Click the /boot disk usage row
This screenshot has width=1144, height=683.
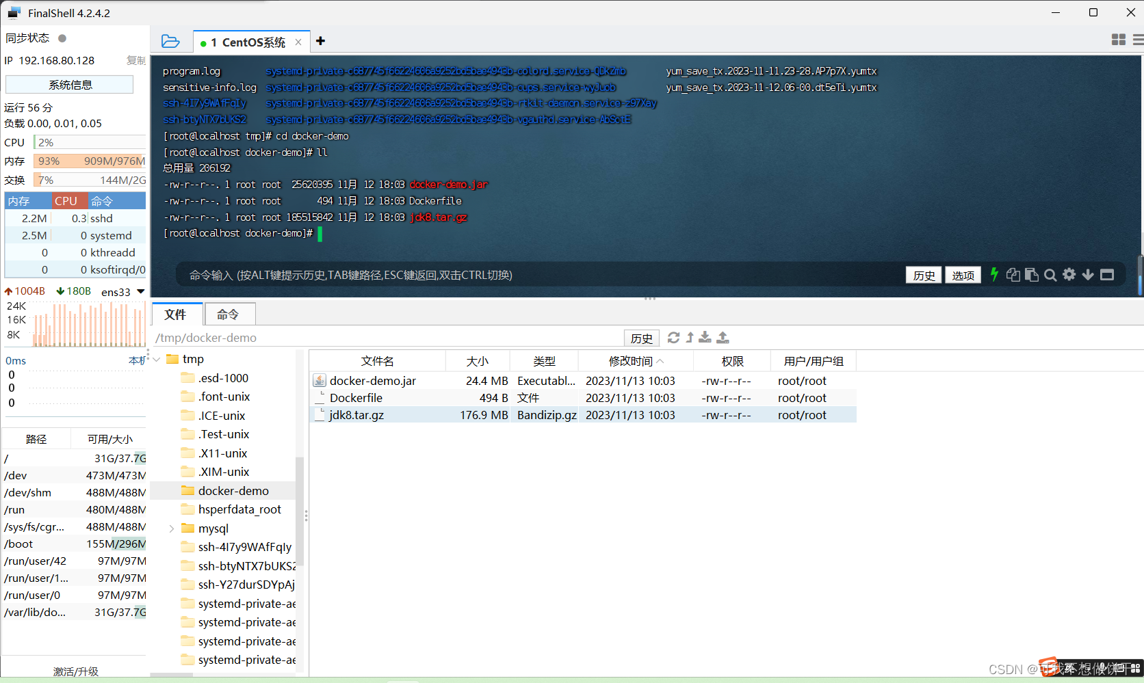click(74, 544)
